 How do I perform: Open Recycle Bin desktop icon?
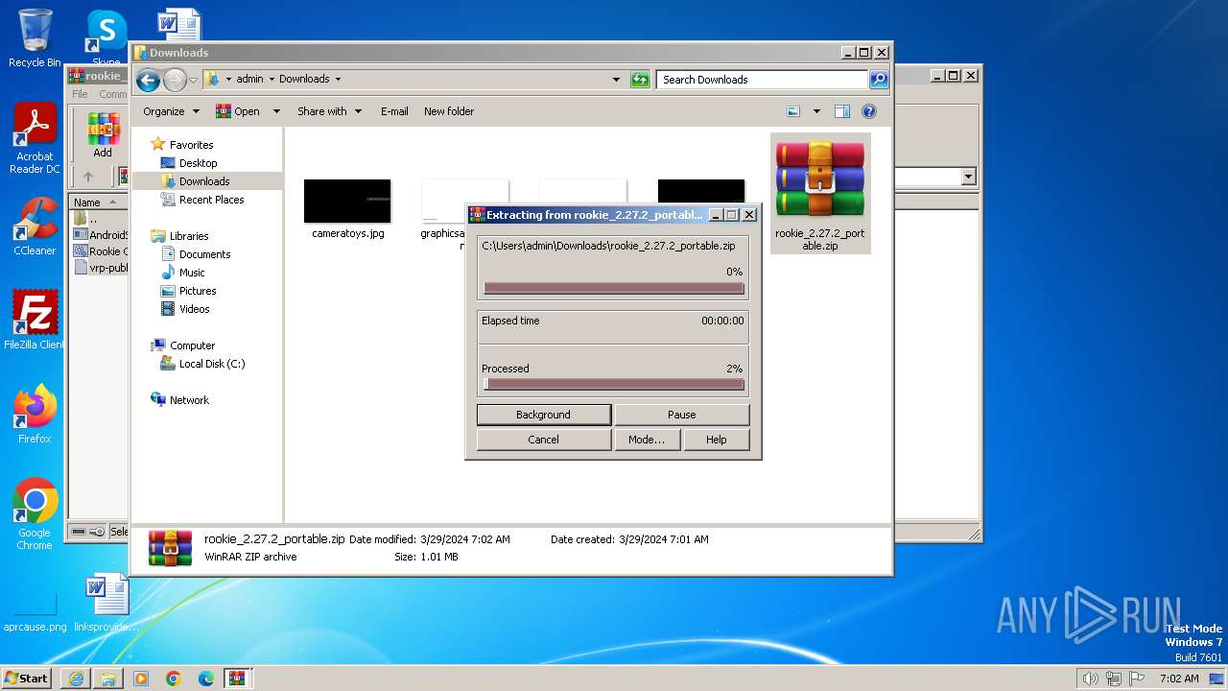(35, 38)
